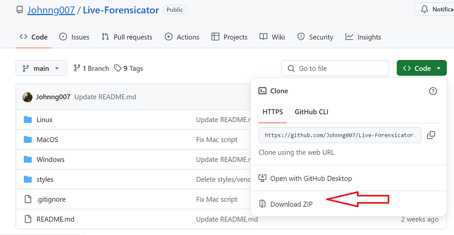Select Download ZIP from the menu
This screenshot has width=454, height=235.
click(x=291, y=204)
